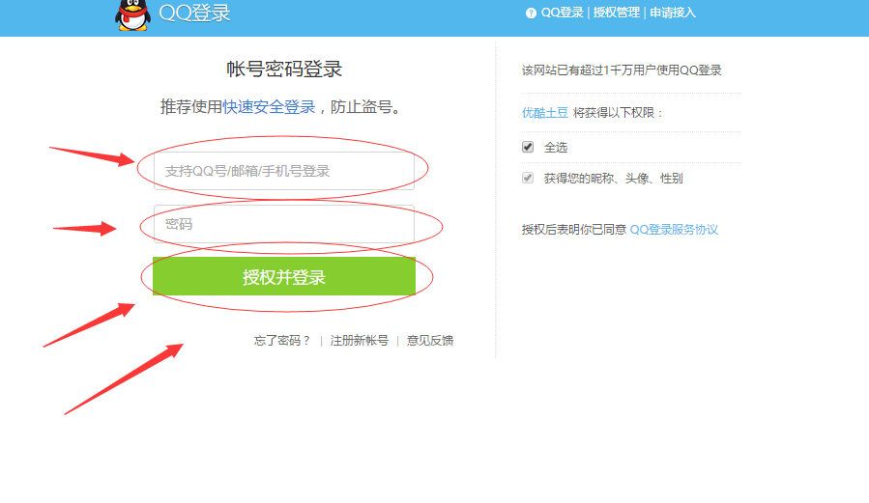Open the QQ登录服务协议 link

[674, 230]
